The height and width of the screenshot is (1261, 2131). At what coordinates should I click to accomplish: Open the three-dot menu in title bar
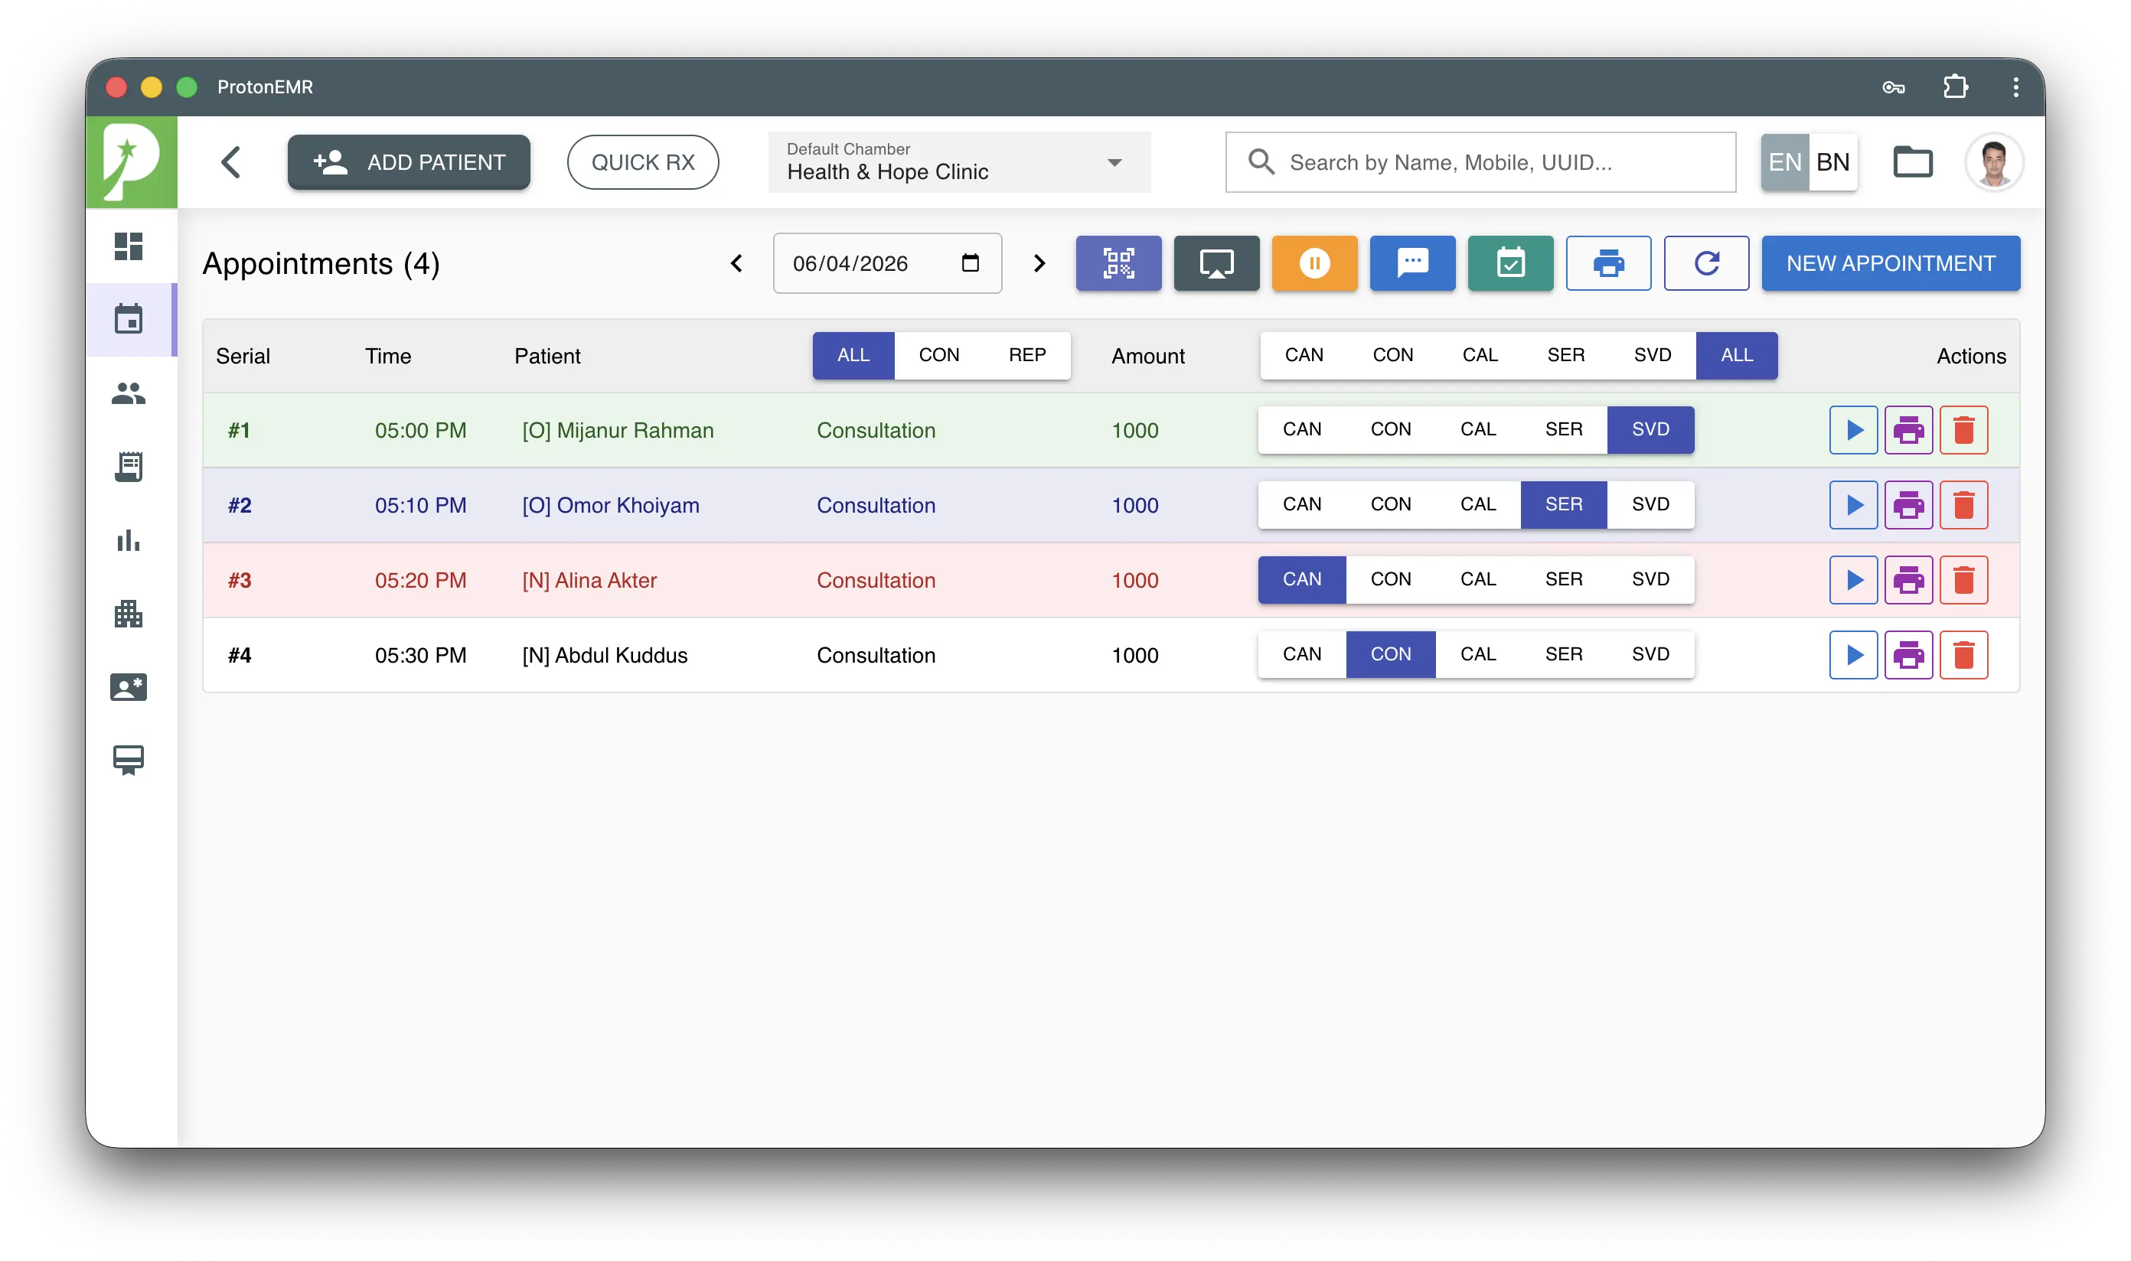click(2015, 86)
